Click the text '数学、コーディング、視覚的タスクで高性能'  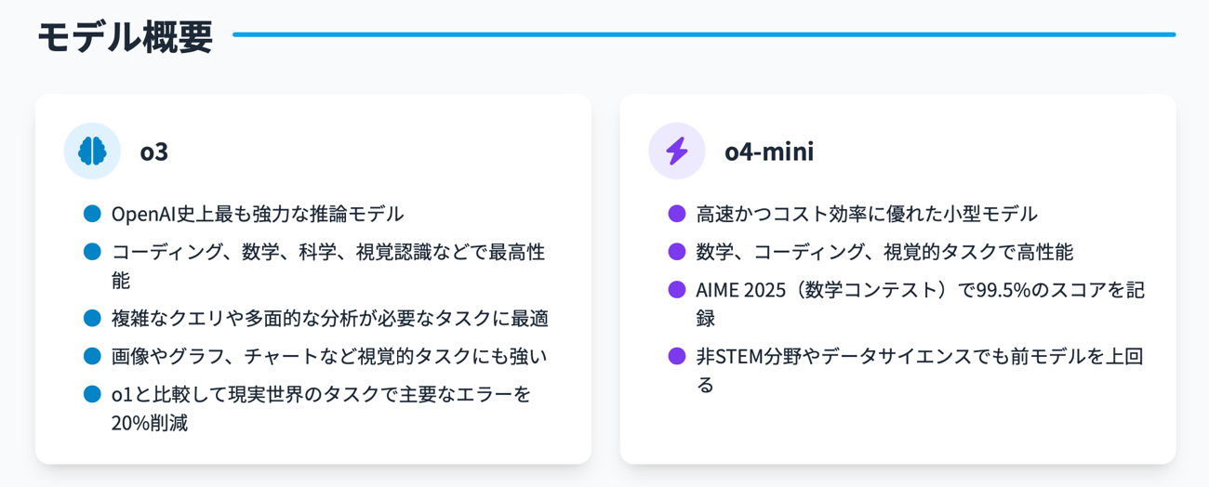point(884,252)
